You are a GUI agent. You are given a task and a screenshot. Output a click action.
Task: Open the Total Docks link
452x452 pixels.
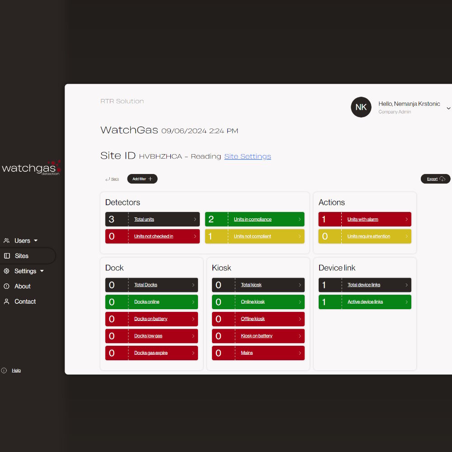pos(146,285)
